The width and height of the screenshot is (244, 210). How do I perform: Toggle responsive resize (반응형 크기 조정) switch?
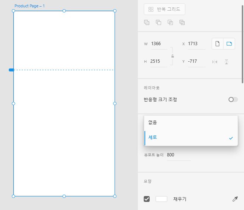[233, 99]
